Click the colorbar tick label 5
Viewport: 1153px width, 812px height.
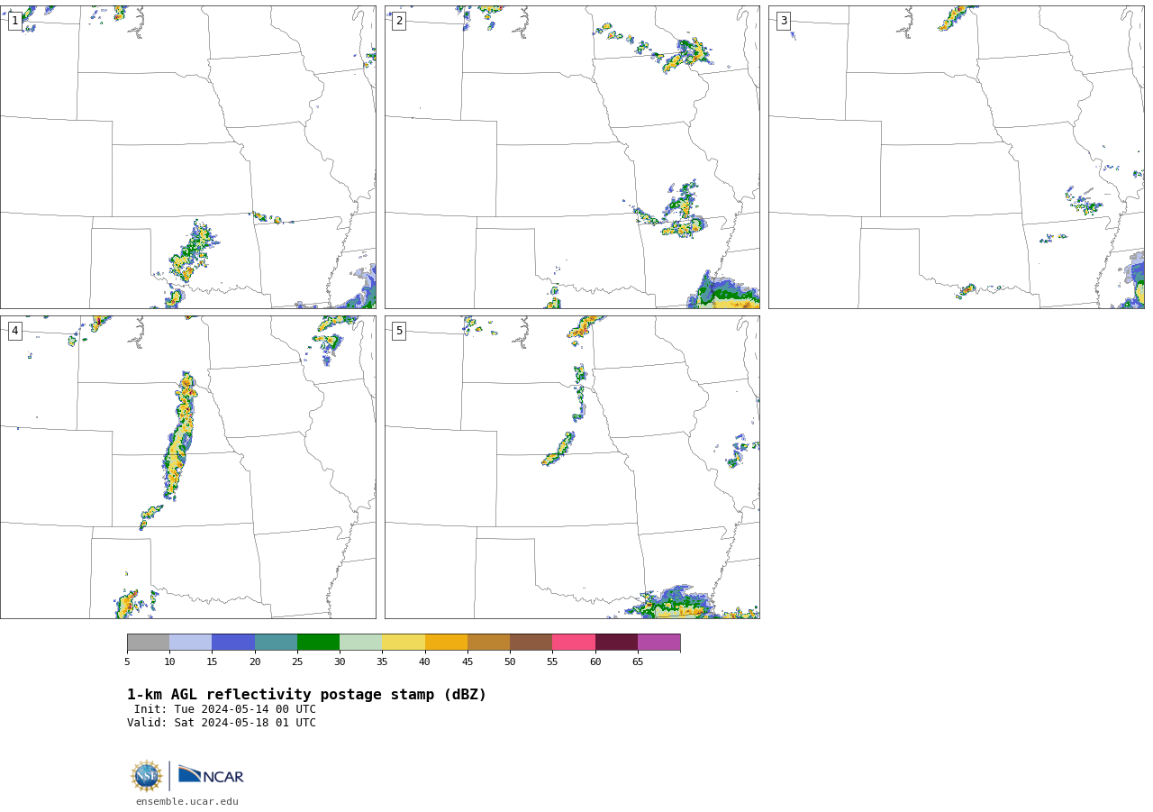point(127,662)
